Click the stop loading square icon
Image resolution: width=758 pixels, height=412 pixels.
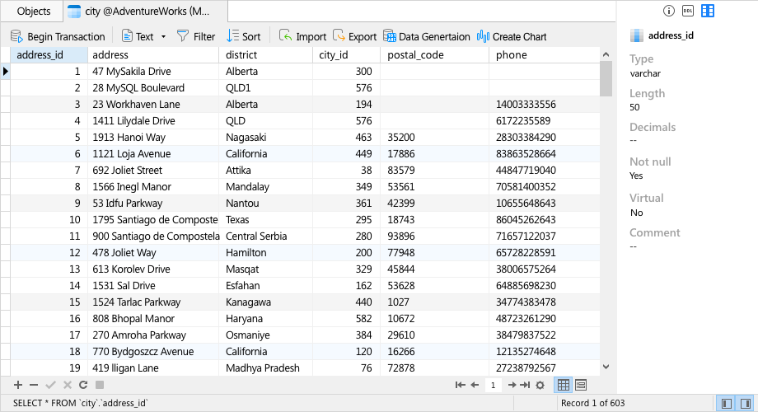click(x=100, y=385)
